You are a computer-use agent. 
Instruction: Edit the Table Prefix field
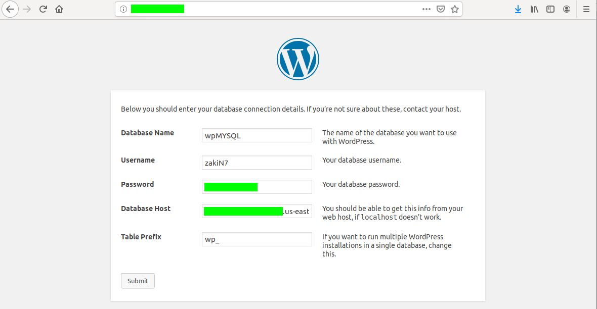[x=257, y=239]
